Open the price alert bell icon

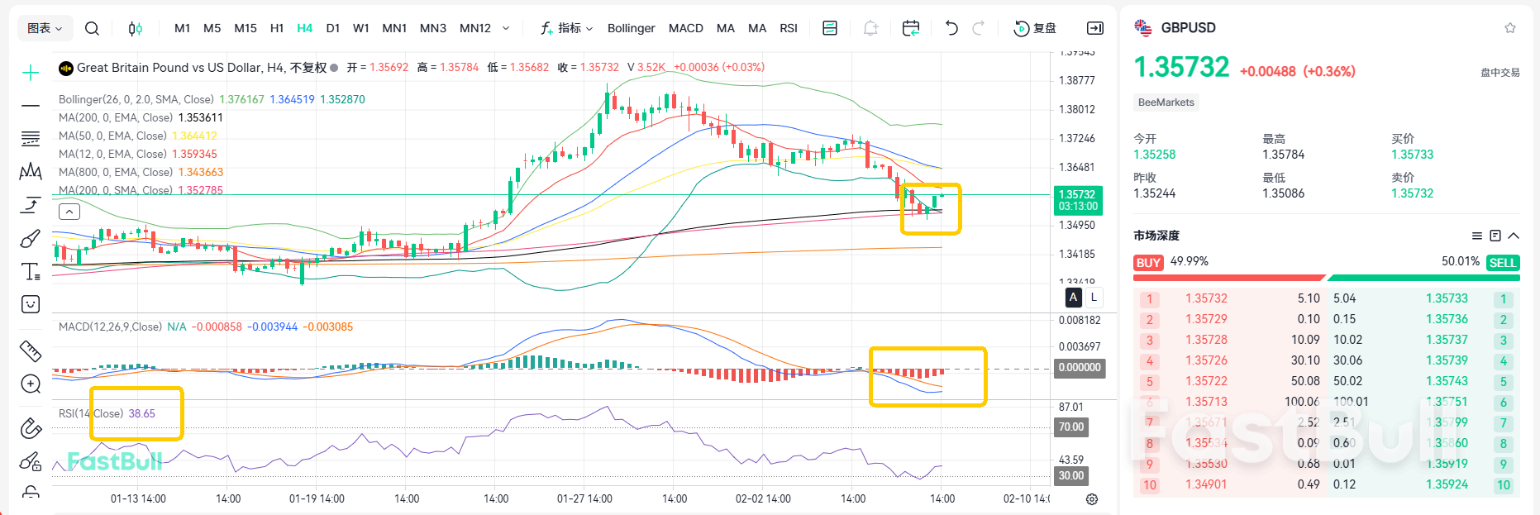coord(870,28)
